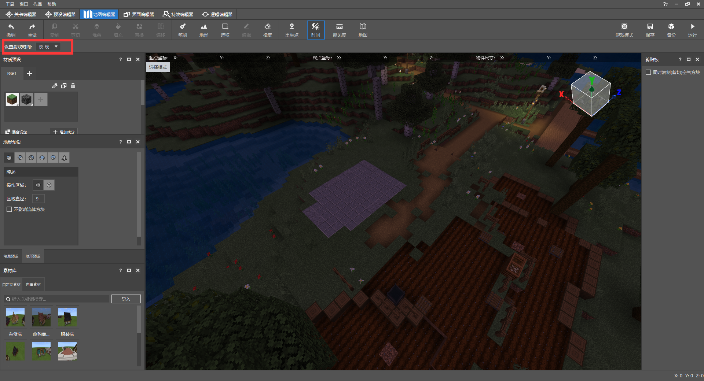Click the 备份 backup icon
704x381 pixels.
671,27
